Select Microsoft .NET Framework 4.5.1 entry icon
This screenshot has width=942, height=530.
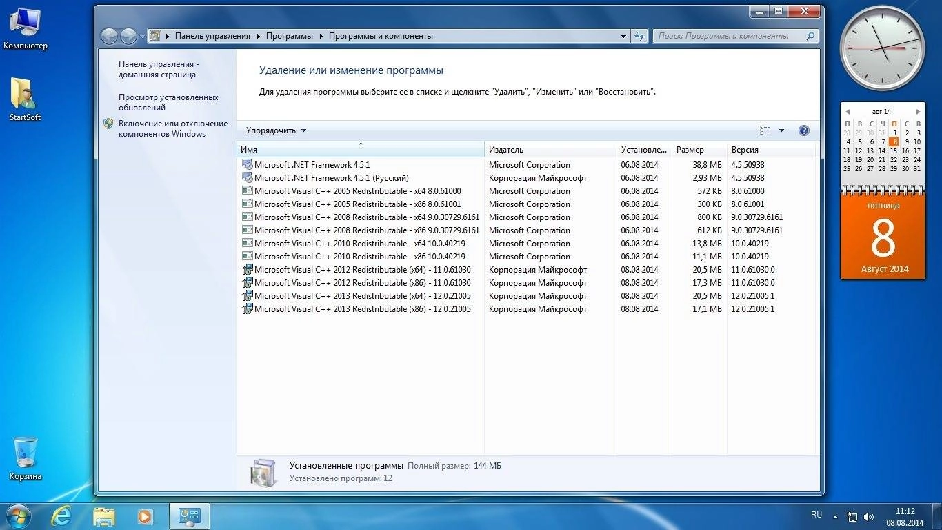tap(248, 165)
